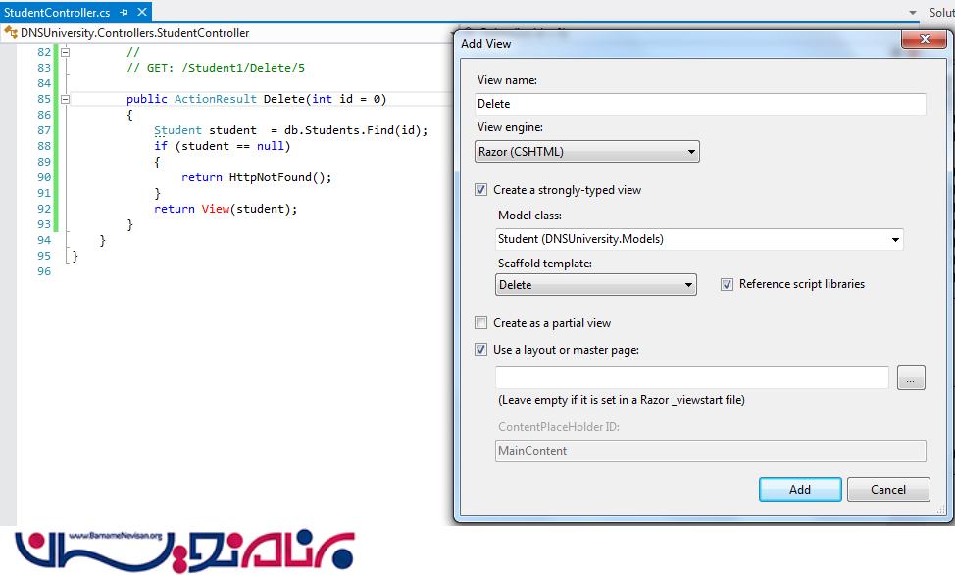Close the StudentController.cs tab
This screenshot has height=575, width=955.
142,12
